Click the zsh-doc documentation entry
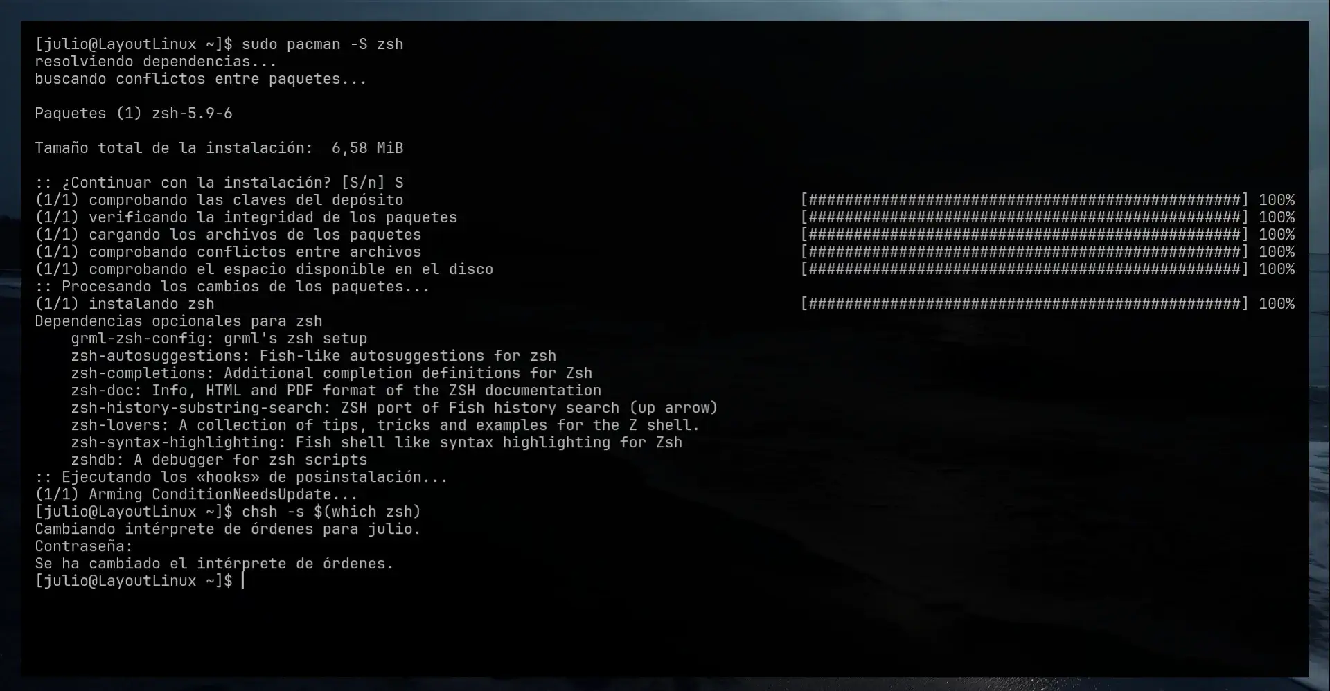This screenshot has height=691, width=1330. pos(335,390)
